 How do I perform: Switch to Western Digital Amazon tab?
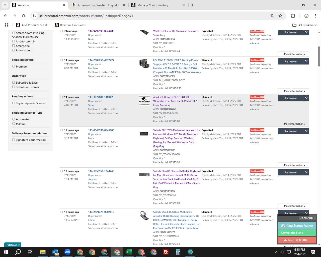98,5
